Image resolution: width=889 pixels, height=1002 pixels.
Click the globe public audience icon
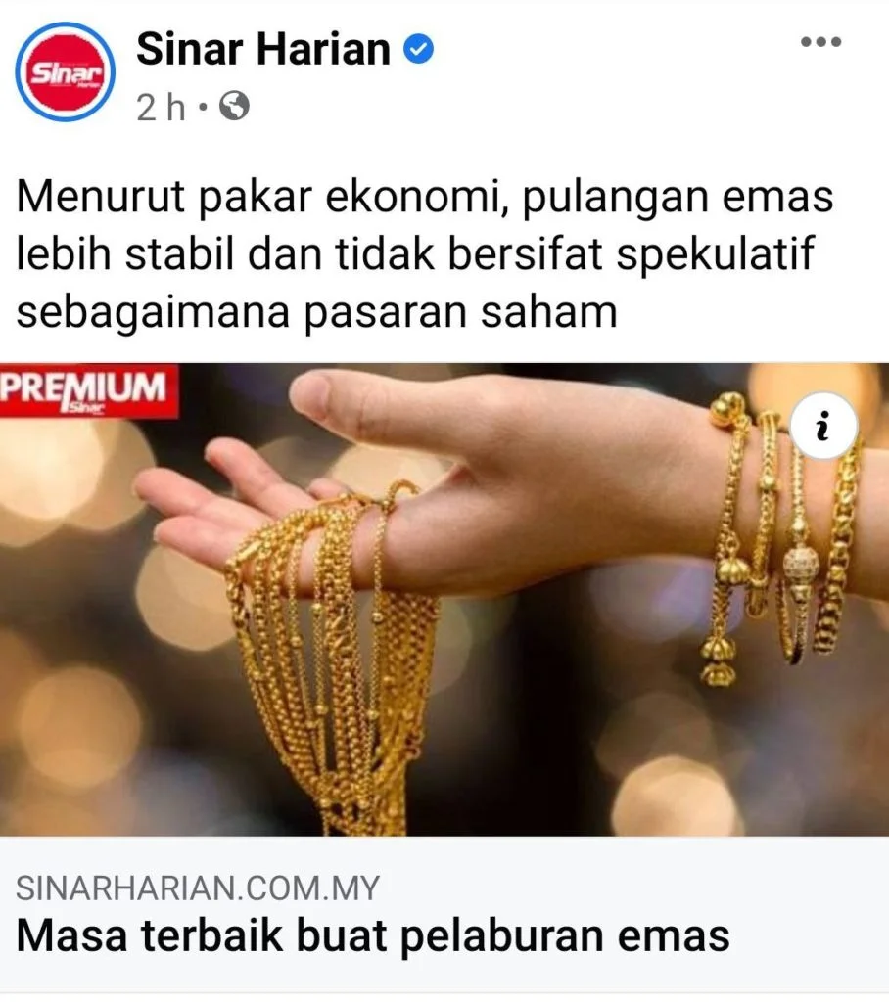click(x=234, y=107)
